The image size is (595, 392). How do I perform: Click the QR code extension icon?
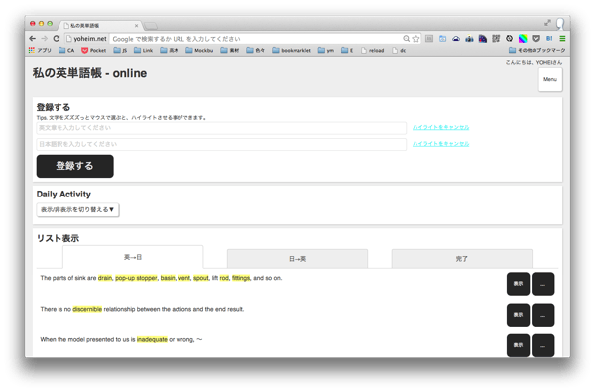coord(496,39)
